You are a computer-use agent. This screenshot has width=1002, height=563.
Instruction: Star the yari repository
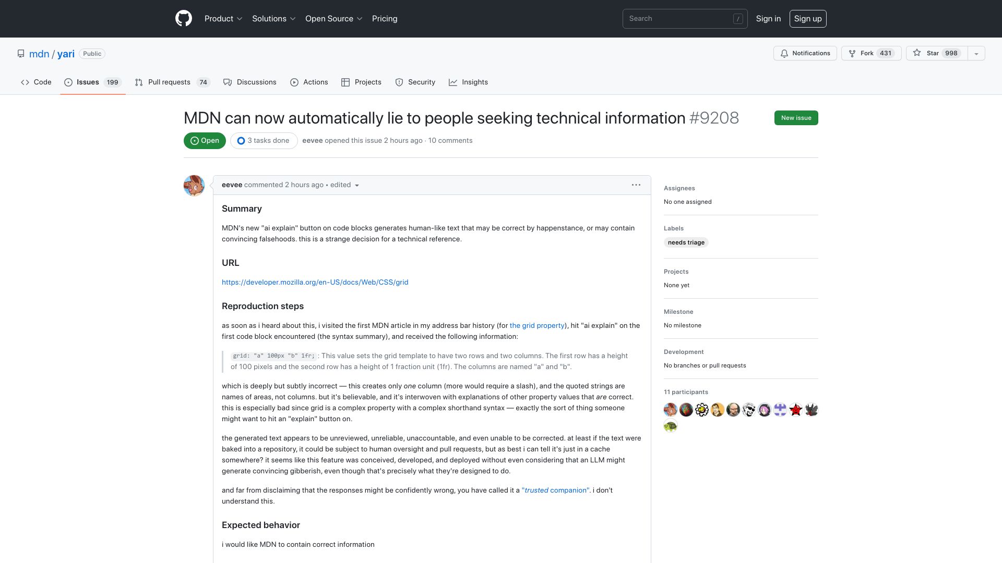click(937, 53)
